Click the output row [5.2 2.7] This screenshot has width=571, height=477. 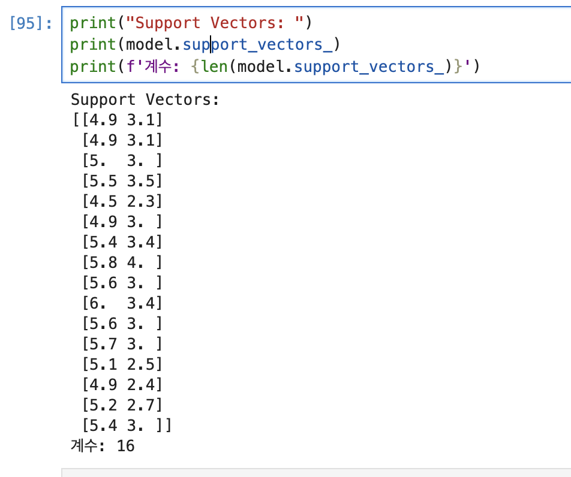[122, 405]
